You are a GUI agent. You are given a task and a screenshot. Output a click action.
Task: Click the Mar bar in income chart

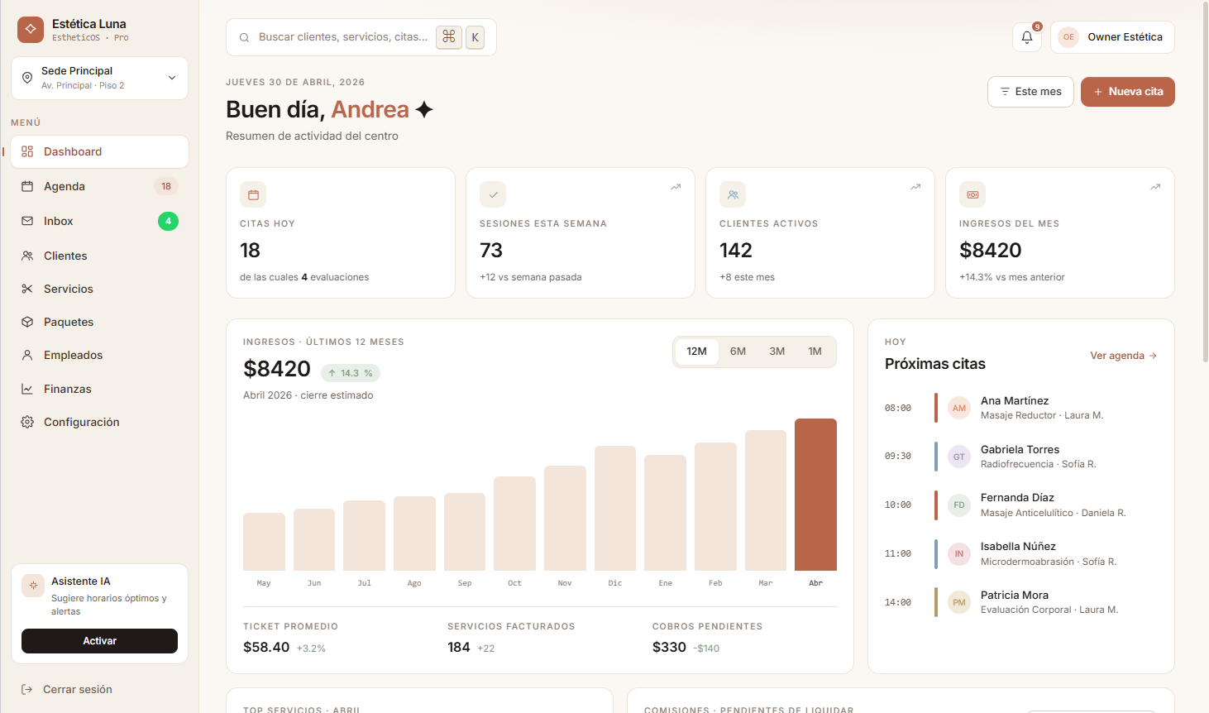[766, 500]
